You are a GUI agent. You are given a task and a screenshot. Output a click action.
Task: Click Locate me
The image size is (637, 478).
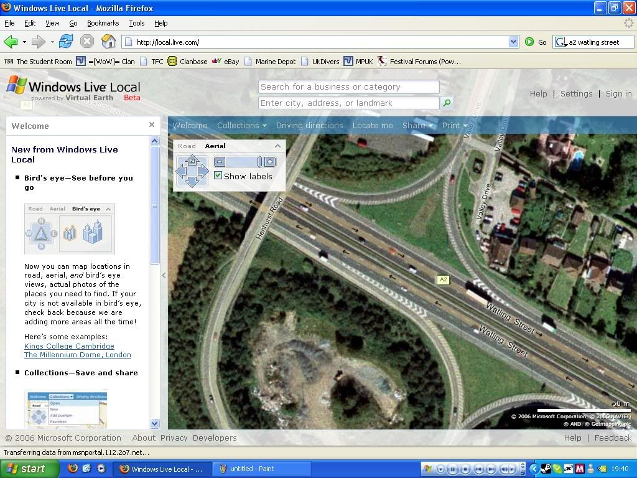coord(373,125)
